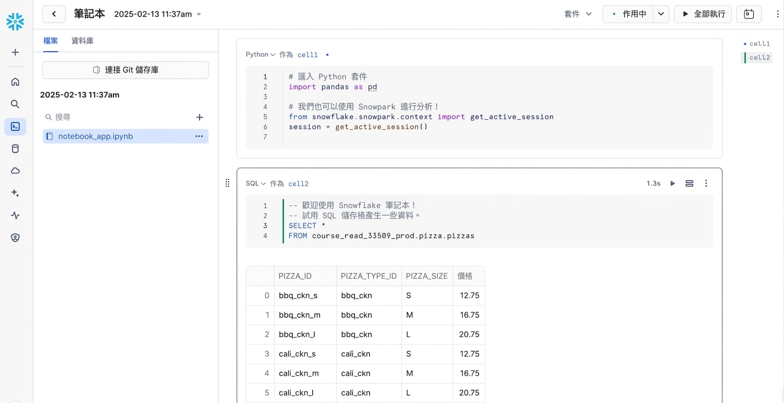Viewport: 784px width, 403px height.
Task: Switch to the 檔案 tab
Action: pyautogui.click(x=50, y=41)
